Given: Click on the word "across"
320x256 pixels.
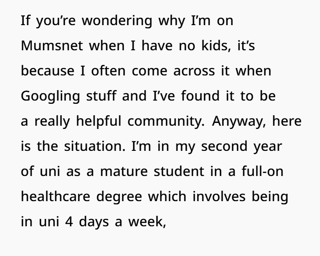Looking at the screenshot, I should (x=194, y=71).
